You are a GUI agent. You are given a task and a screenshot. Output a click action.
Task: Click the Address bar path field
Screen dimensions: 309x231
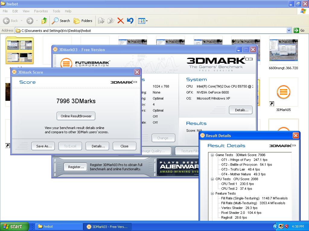[151, 30]
